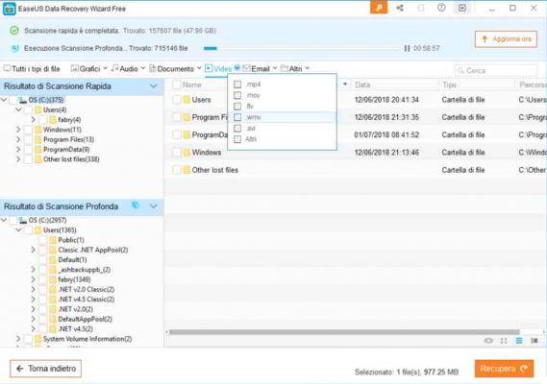Viewport: 547px width, 384px height.
Task: Collapse Risultato di Scansione Profonda panel
Action: (x=154, y=206)
